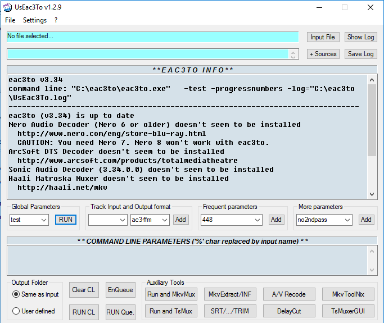The width and height of the screenshot is (384, 323).
Task: Click Add in Frequent parameters
Action: click(x=276, y=220)
